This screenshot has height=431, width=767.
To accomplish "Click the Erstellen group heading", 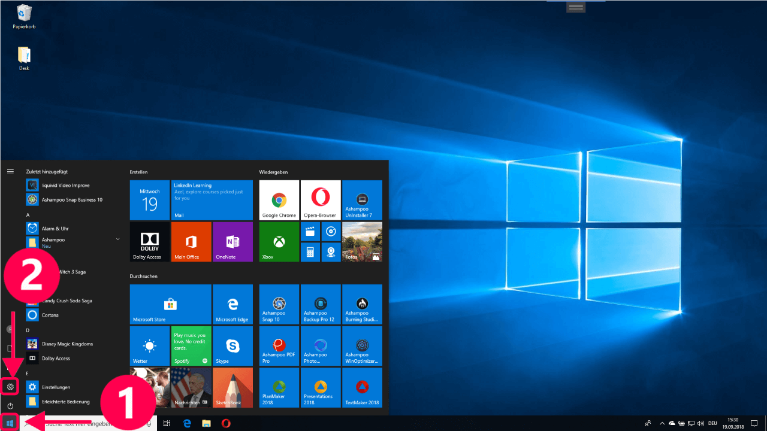I will coord(138,172).
